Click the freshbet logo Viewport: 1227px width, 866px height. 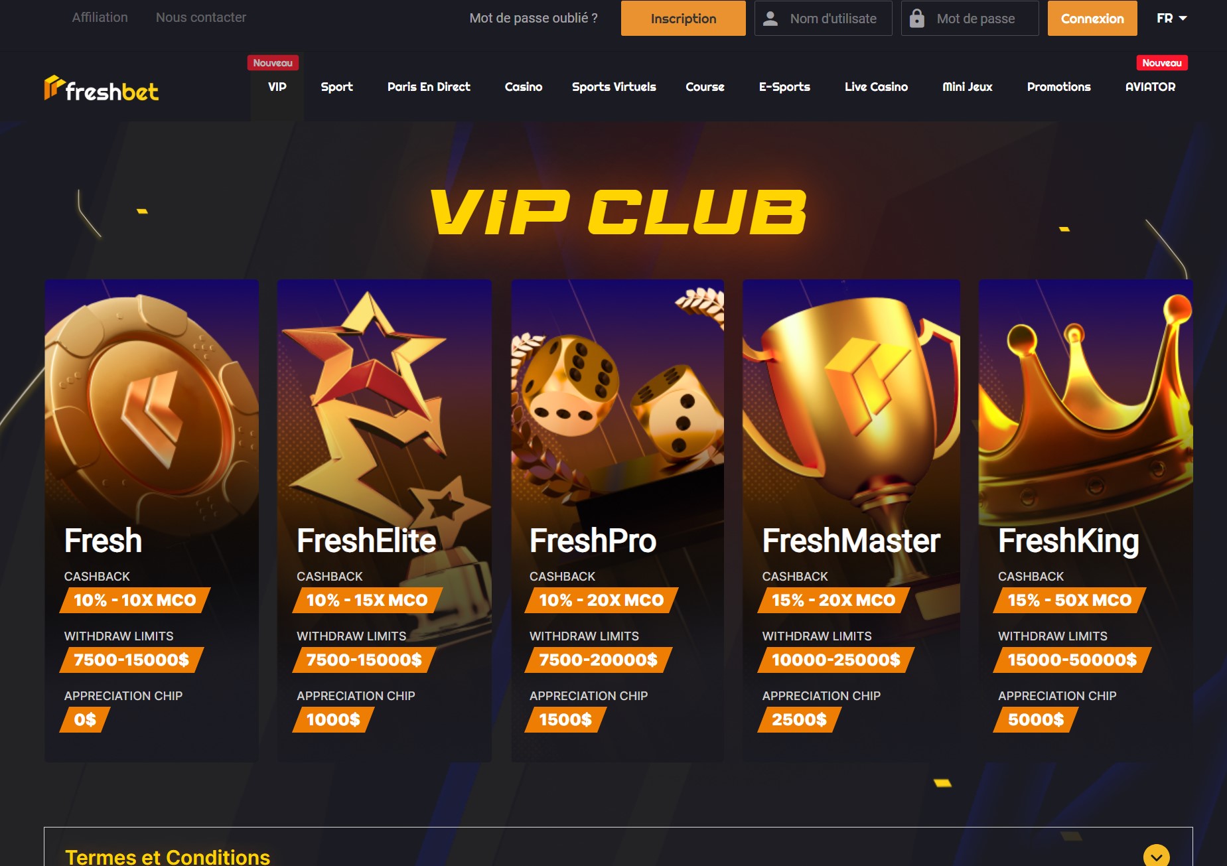tap(102, 89)
